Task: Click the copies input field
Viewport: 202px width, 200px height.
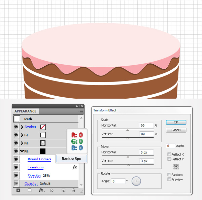Action: [170, 146]
